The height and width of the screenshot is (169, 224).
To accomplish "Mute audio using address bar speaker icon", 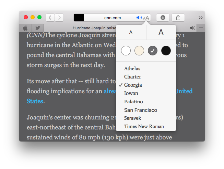I will [139, 18].
